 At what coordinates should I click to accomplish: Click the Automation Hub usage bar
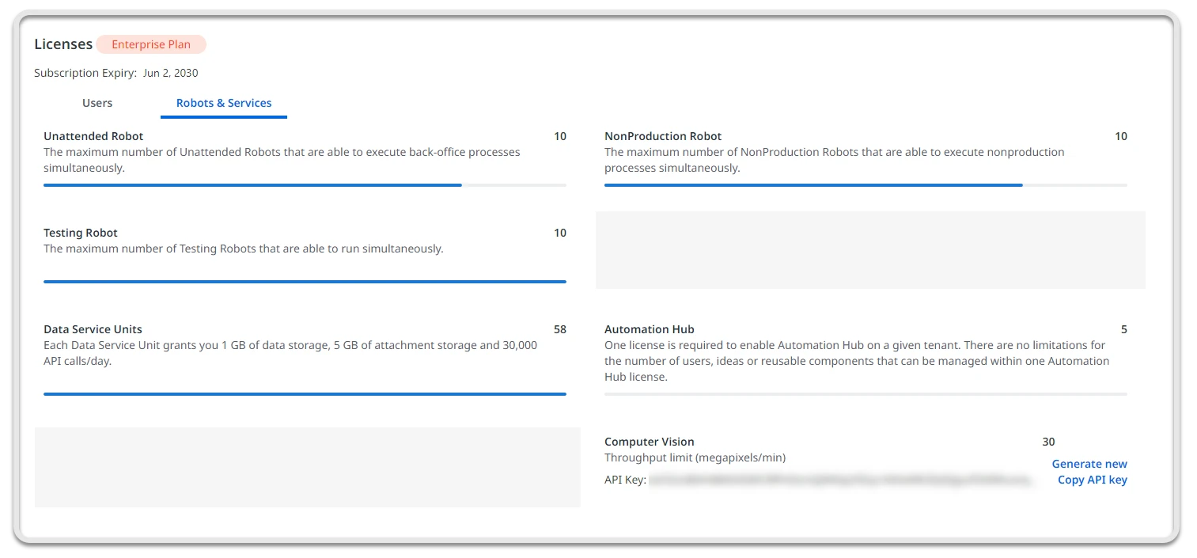pos(866,393)
